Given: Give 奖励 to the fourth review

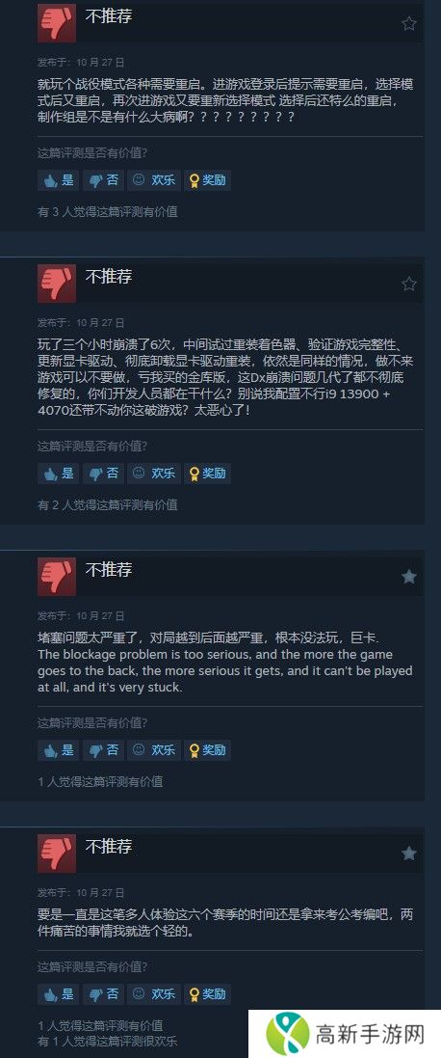Looking at the screenshot, I should click(207, 994).
